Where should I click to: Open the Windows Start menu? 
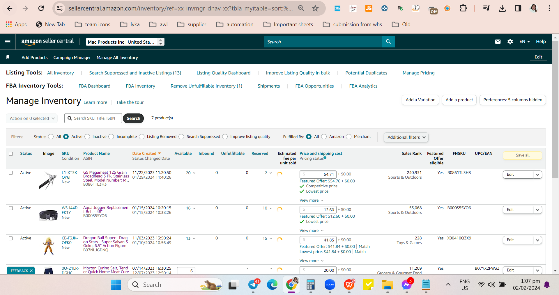click(x=116, y=285)
